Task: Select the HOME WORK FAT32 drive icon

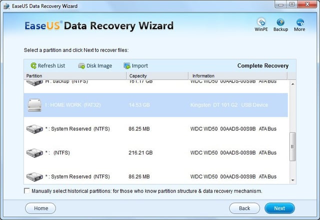Action: click(x=34, y=105)
